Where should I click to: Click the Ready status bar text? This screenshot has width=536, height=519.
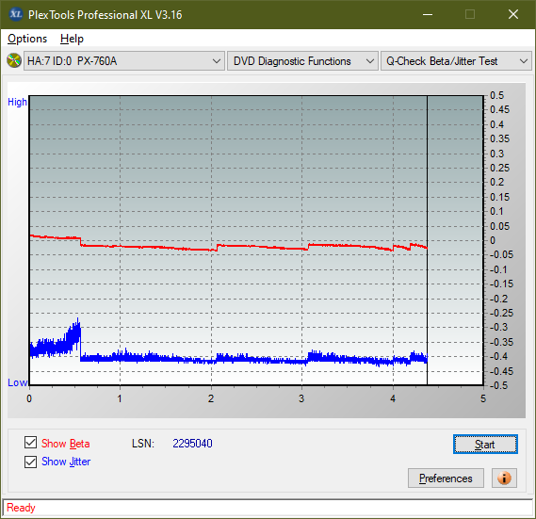coord(21,508)
